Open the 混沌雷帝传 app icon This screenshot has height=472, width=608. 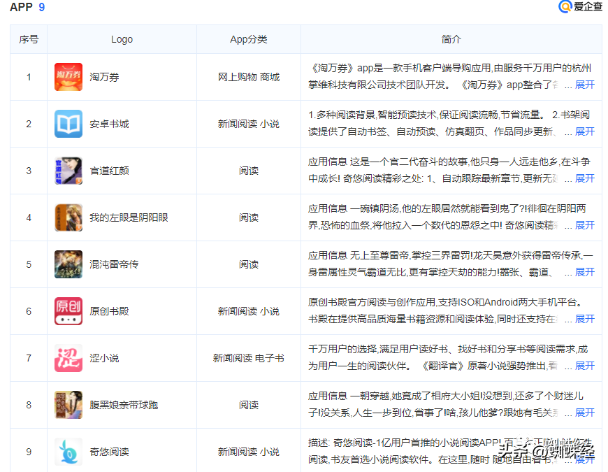(x=68, y=264)
